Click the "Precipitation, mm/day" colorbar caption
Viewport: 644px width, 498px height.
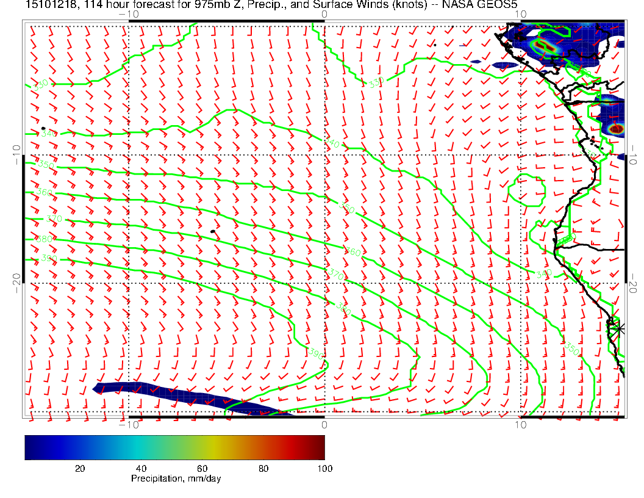(176, 479)
